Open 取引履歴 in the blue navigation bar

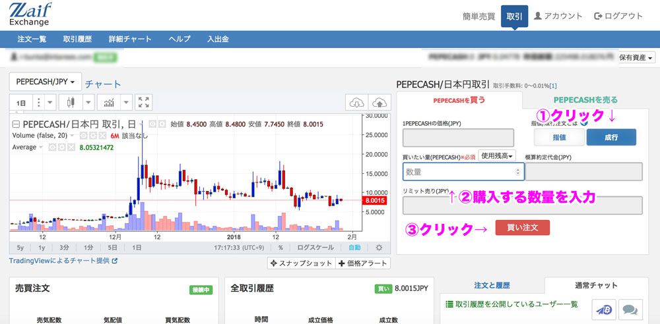[77, 39]
